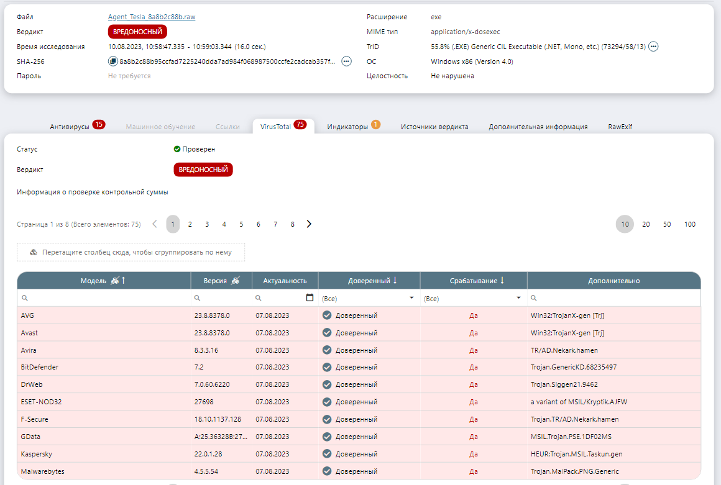Expand the Доверенный filter dropdown
Image resolution: width=721 pixels, height=485 pixels.
[411, 299]
